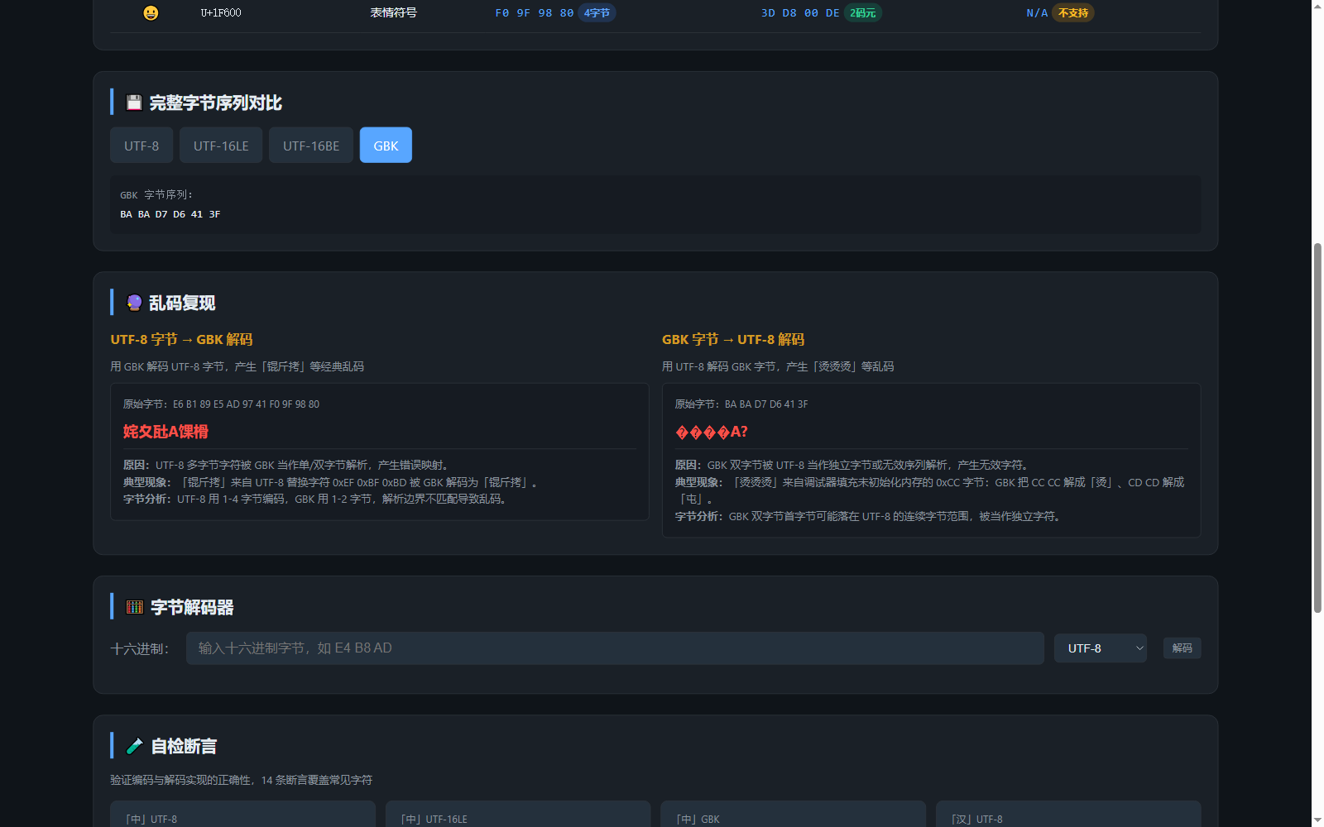Click the 原始字节: BA BA D7 D6 41 3F line
Image resolution: width=1324 pixels, height=827 pixels.
tap(741, 404)
